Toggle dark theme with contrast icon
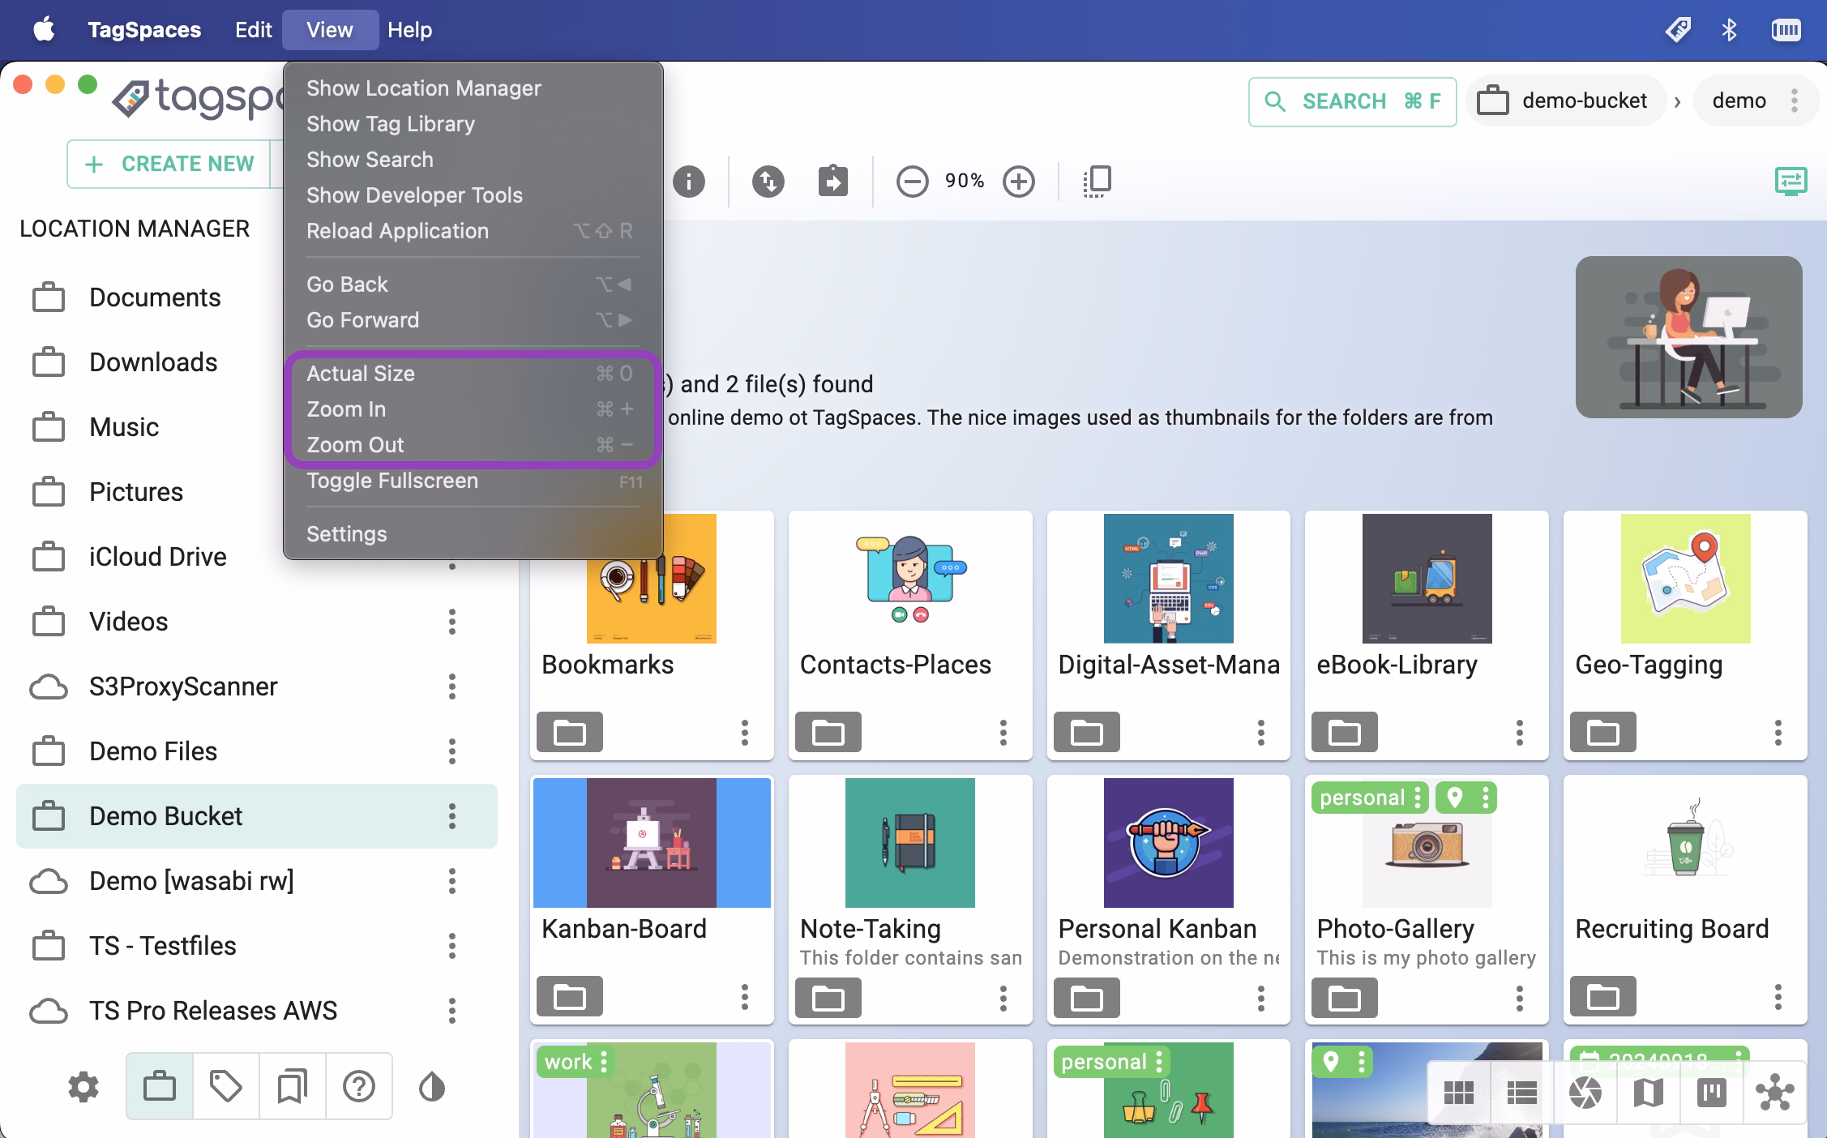 pyautogui.click(x=430, y=1086)
